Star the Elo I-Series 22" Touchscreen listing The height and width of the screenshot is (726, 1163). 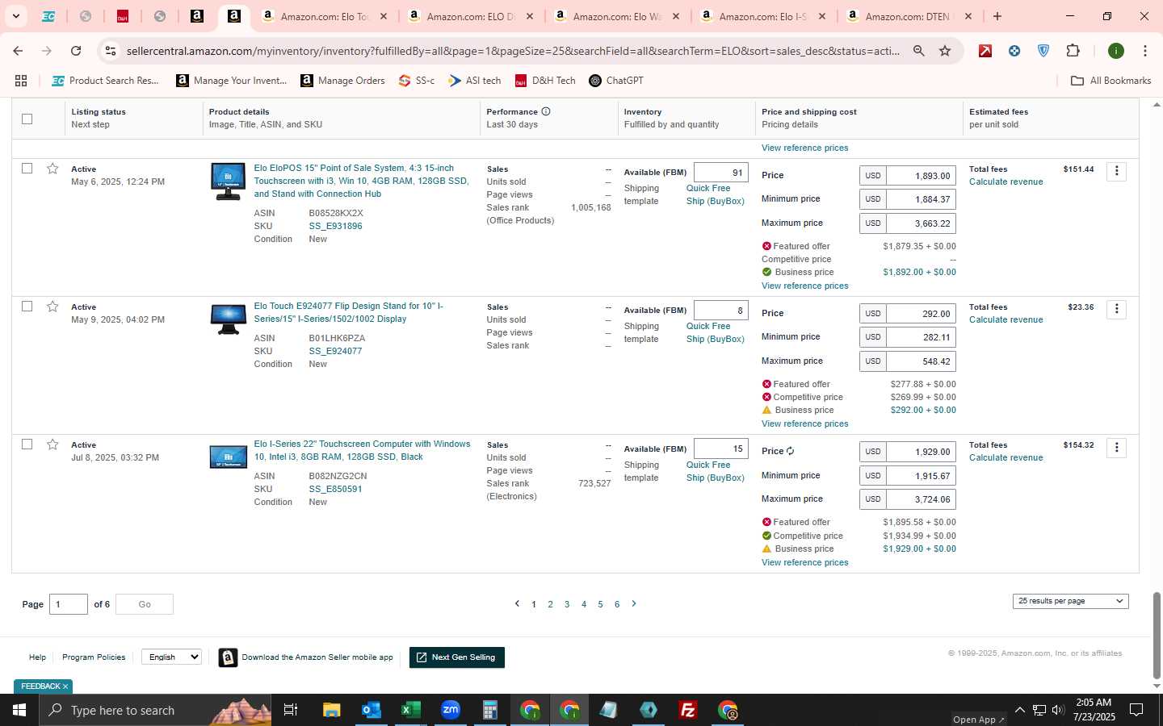tap(52, 444)
